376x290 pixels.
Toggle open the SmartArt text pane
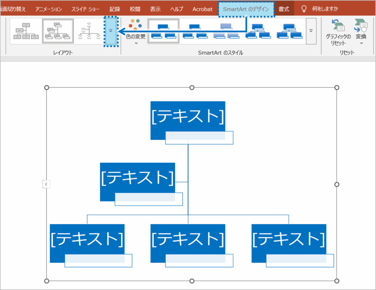pyautogui.click(x=46, y=184)
